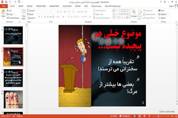Viewport: 178px width, 118px height.
Task: Open the Shape Outline color options
Action: tap(150, 14)
